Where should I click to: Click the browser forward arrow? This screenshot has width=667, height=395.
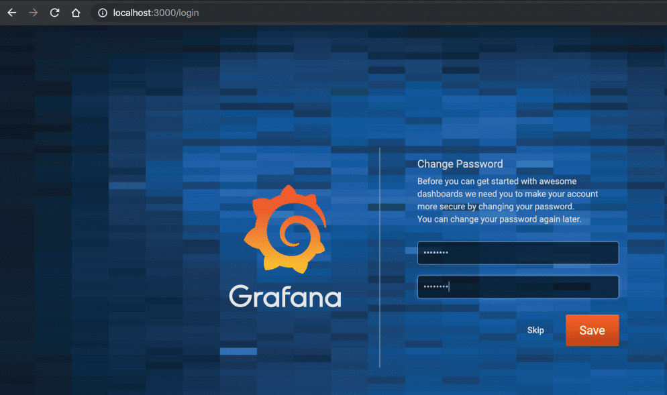(x=32, y=12)
